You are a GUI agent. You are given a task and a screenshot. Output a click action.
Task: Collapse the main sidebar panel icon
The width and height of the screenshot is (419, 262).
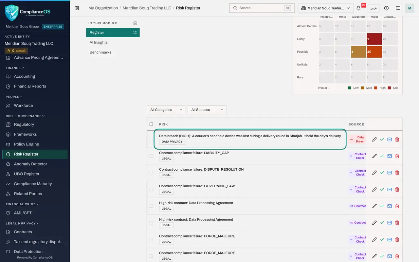pyautogui.click(x=77, y=8)
